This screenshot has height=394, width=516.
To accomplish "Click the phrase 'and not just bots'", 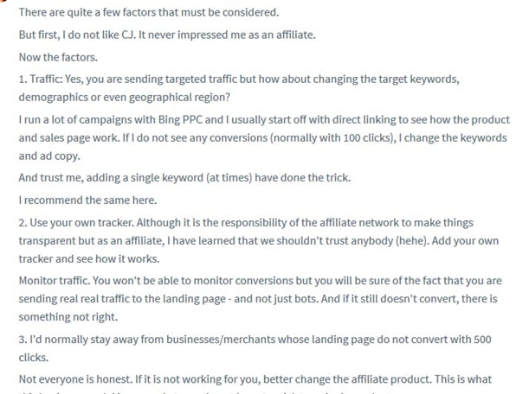I will tap(276, 299).
